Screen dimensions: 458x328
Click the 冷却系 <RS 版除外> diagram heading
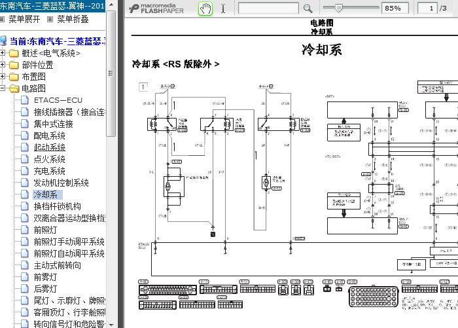click(x=175, y=64)
